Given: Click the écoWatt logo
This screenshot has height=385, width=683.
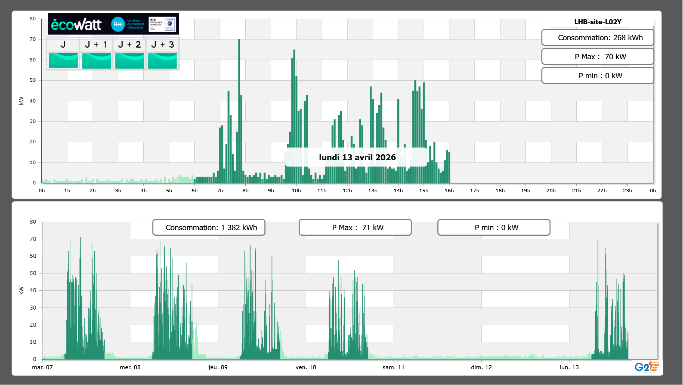Looking at the screenshot, I should pos(76,24).
